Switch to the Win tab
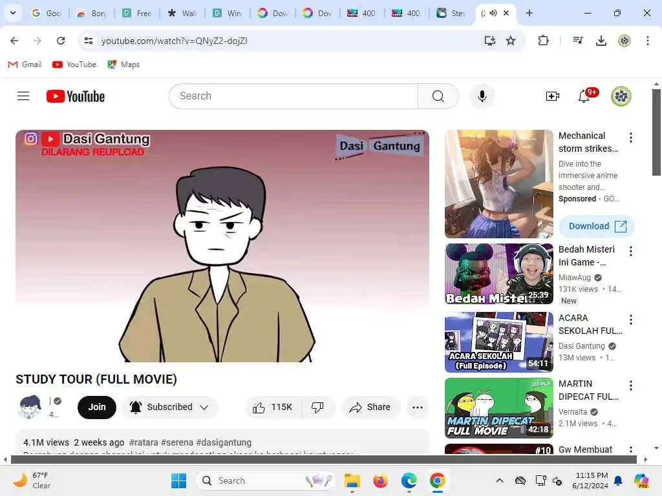Viewport: 662px width, 496px height. click(x=227, y=13)
